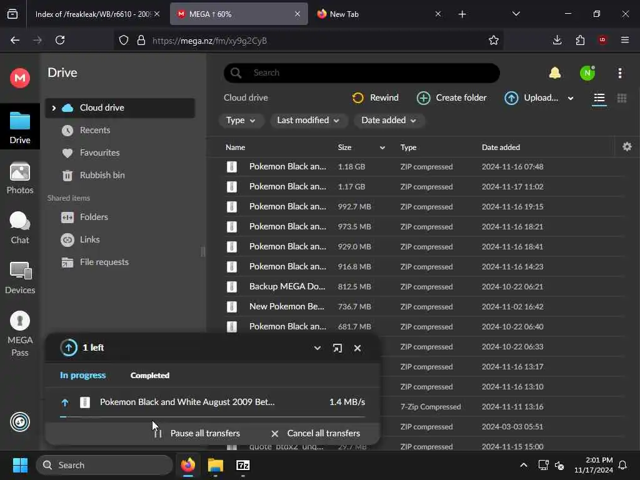
Task: Click the MEGA logo icon
Action: (x=19, y=77)
